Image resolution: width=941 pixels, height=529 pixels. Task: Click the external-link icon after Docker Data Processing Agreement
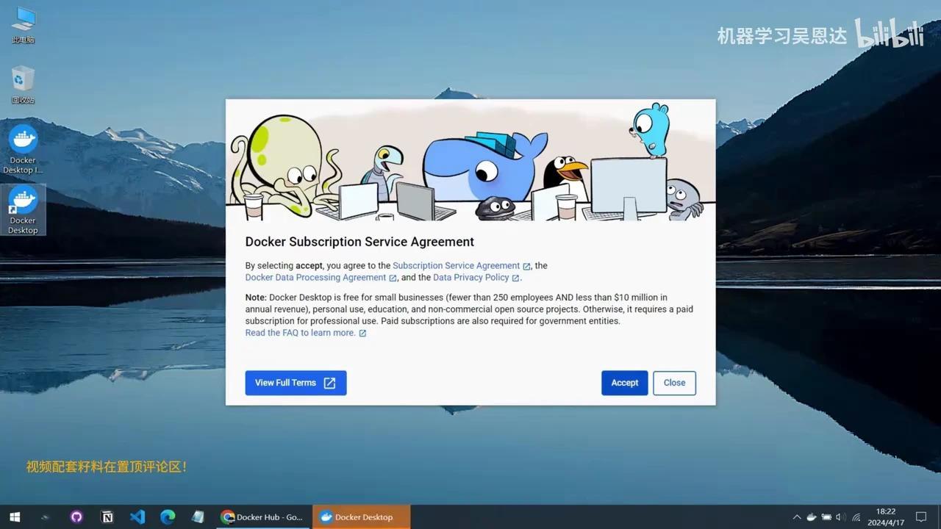click(x=393, y=278)
